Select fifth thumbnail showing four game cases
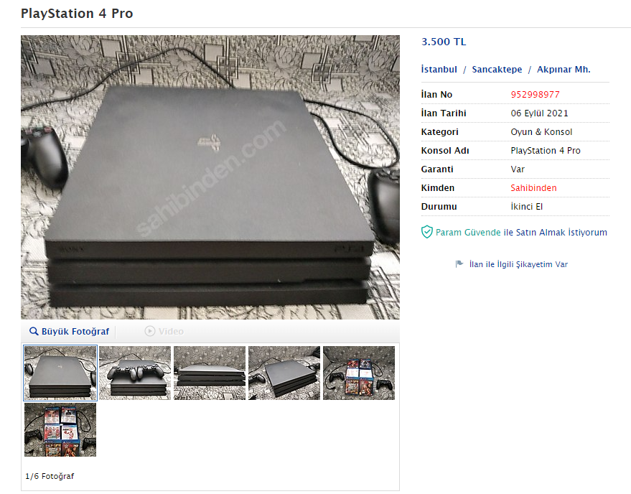 point(359,373)
